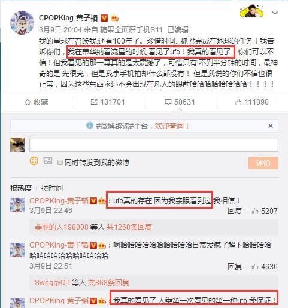This screenshot has width=288, height=308.
Task: Check 同时转发到我的微博 checkbox
Action: [60, 163]
